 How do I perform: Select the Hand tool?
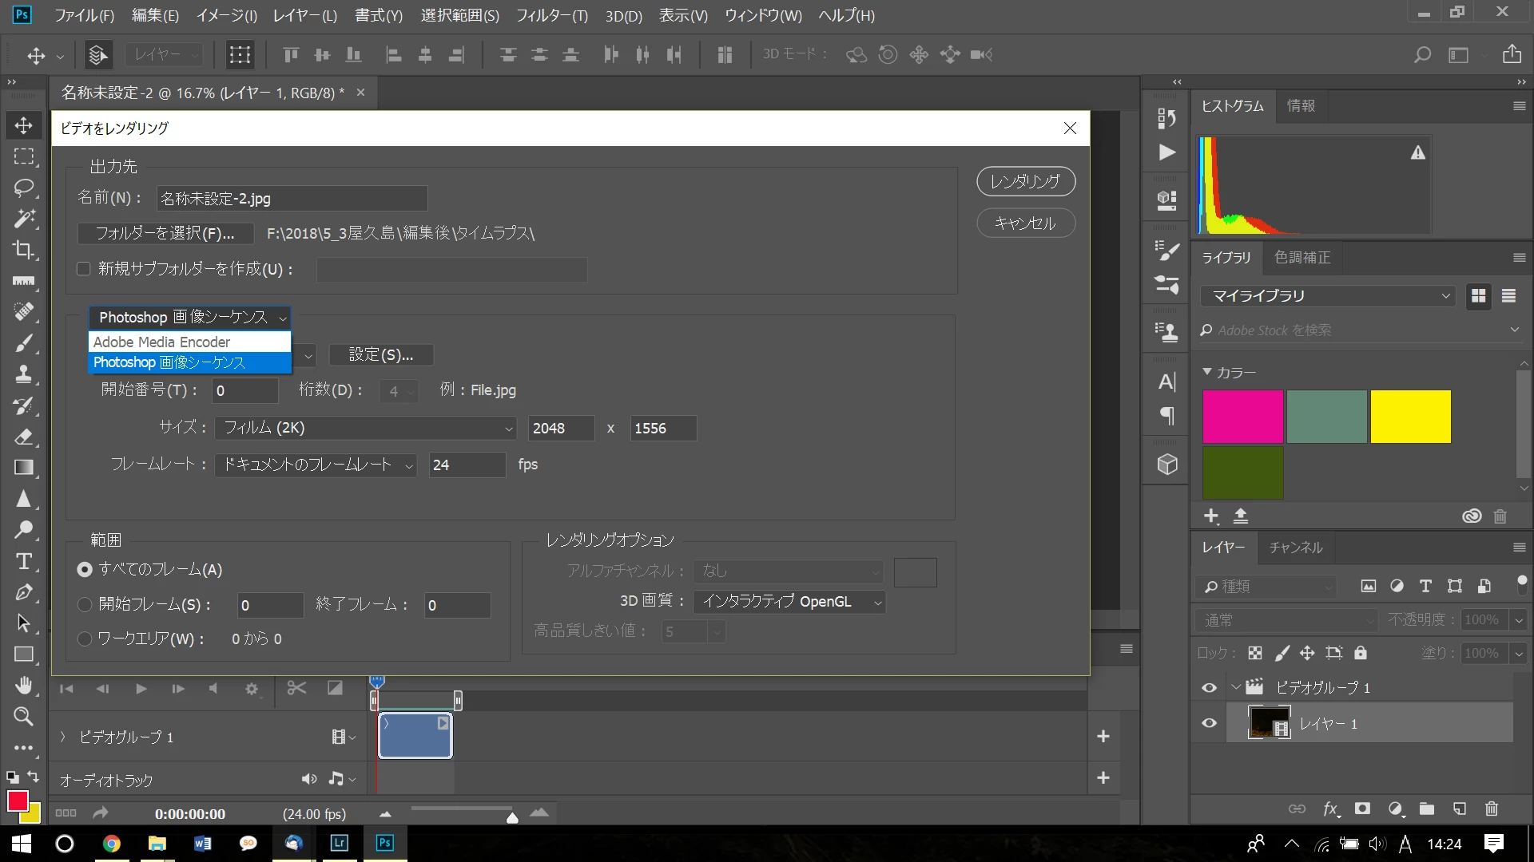(x=24, y=686)
